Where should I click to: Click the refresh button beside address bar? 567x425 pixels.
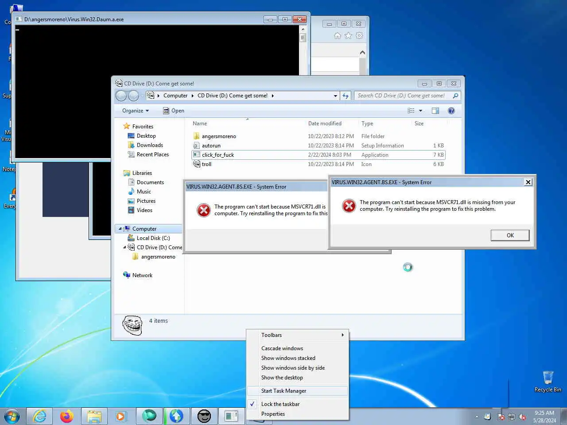(x=346, y=96)
